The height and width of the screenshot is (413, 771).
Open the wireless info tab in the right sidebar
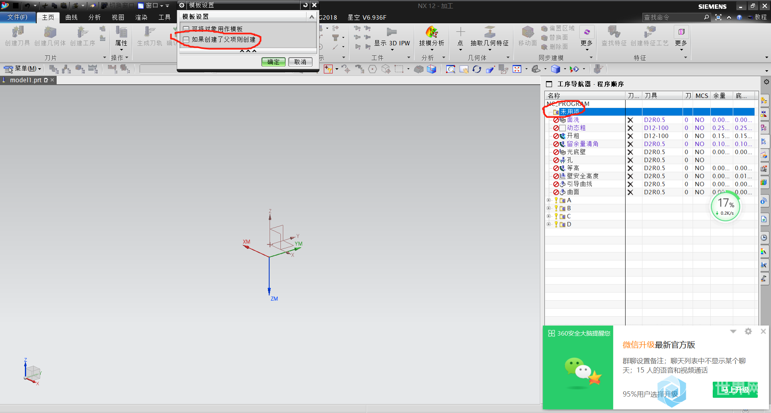(x=764, y=201)
